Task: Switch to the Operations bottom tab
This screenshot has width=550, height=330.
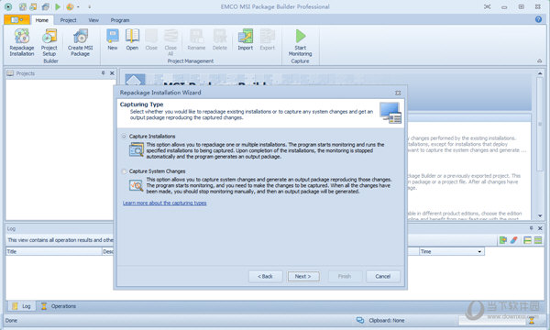Action: click(59, 306)
